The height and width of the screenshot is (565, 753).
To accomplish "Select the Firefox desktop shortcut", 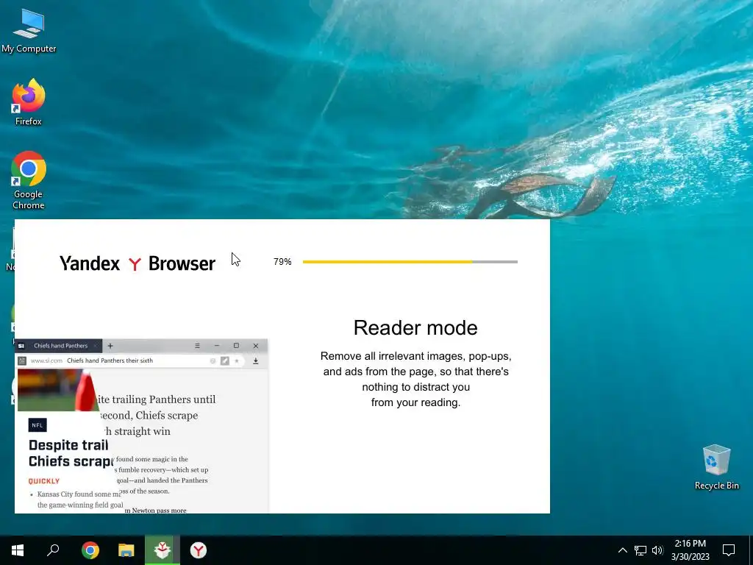I will click(x=29, y=102).
